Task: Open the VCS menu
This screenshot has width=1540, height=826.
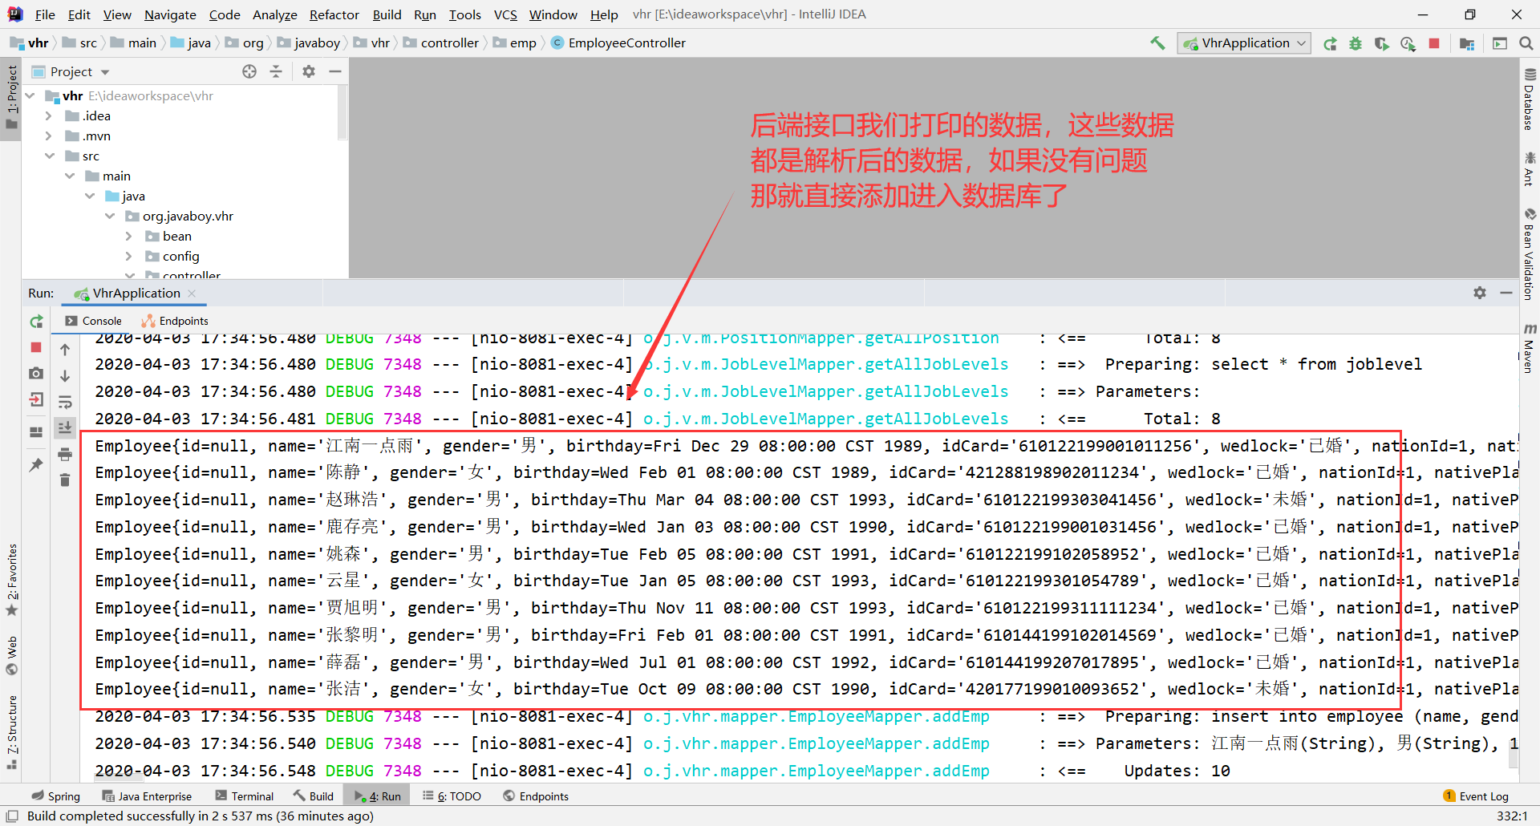Action: click(505, 14)
